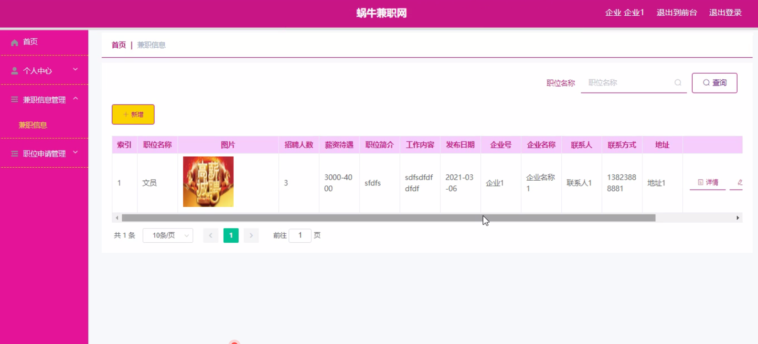Click the 职位名称 search input field
The image size is (758, 344).
click(634, 83)
